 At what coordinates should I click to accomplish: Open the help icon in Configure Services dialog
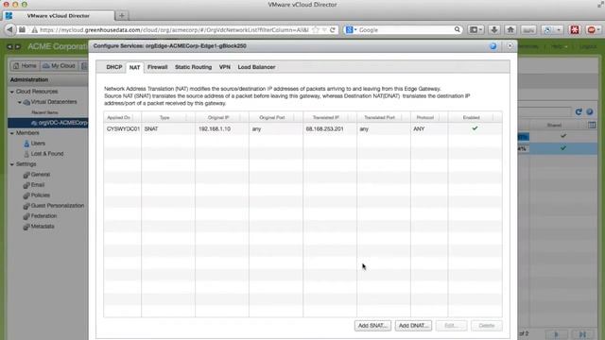[x=493, y=46]
